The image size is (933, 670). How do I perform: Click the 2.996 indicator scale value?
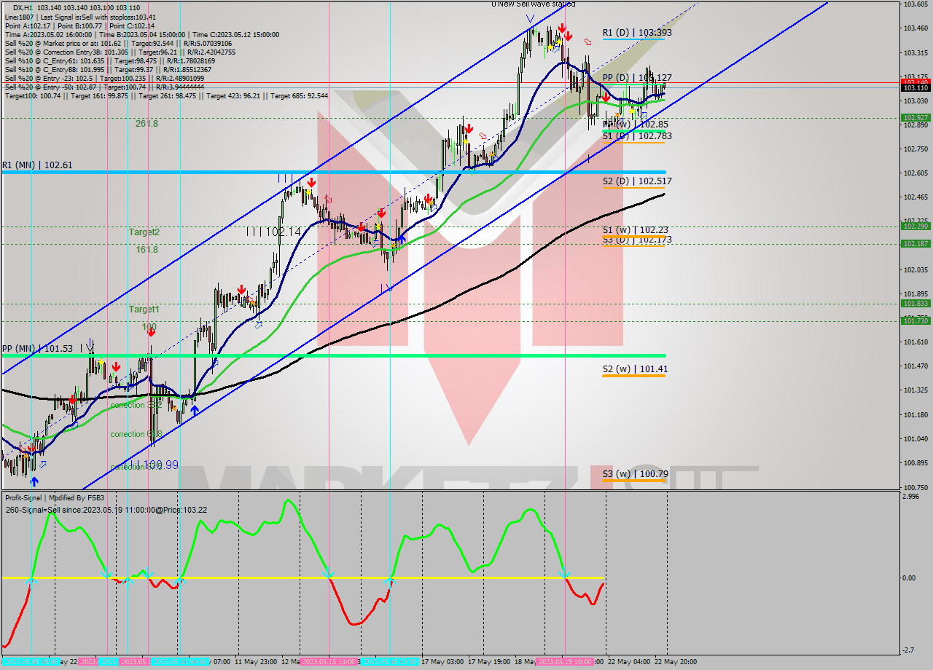click(x=912, y=497)
